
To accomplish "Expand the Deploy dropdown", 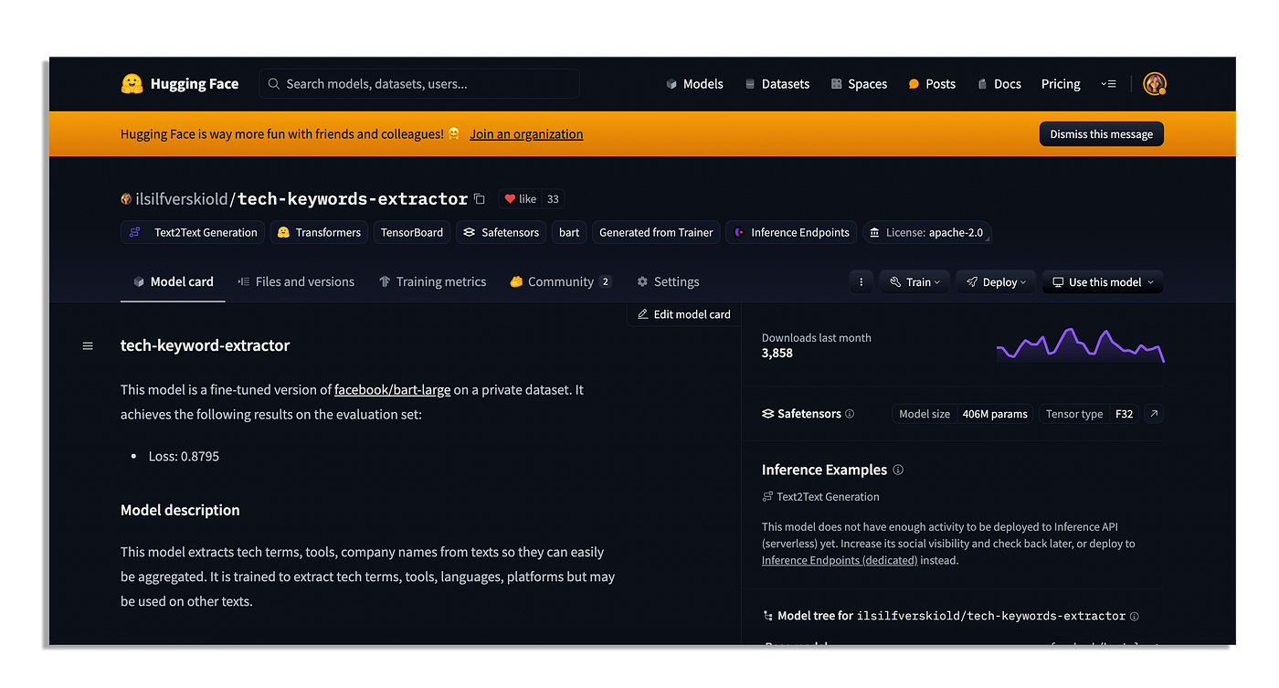I will 996,282.
